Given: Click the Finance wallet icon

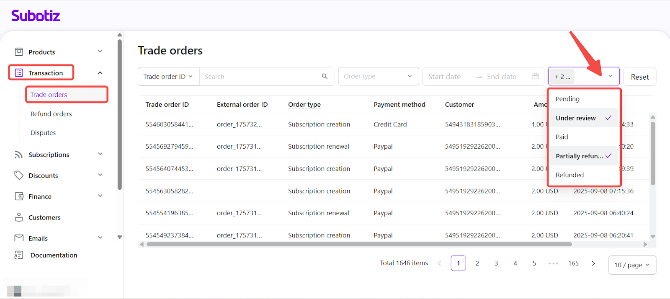Looking at the screenshot, I should point(19,196).
